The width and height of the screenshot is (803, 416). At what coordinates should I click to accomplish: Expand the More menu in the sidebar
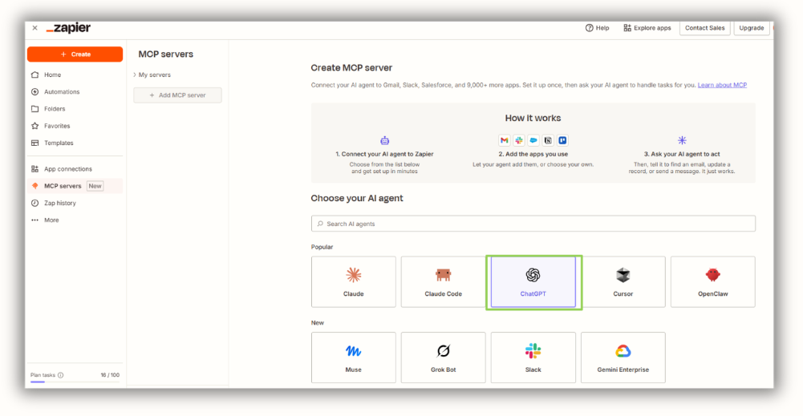pyautogui.click(x=75, y=220)
